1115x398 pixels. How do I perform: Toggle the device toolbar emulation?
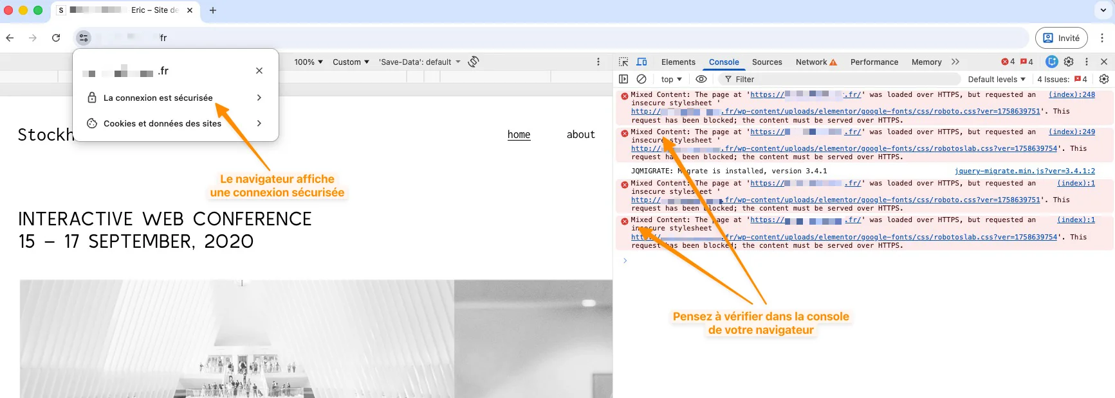[x=641, y=62]
